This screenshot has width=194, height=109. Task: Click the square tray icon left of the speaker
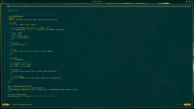186,1
